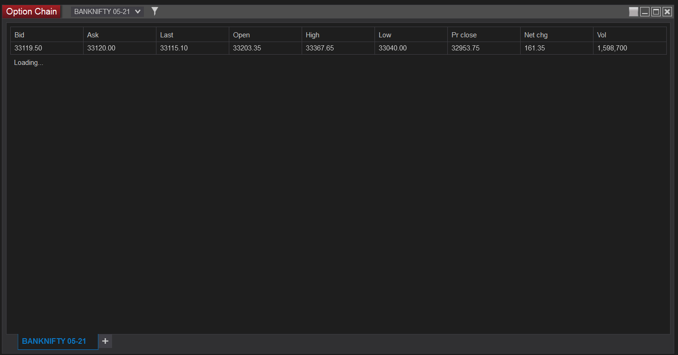Screen dimensions: 678x355
Task: Click the Low column header
Action: [411, 35]
